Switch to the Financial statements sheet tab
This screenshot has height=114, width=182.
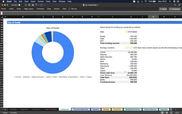coord(81,109)
